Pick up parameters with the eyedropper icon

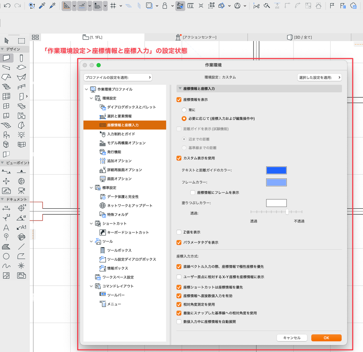coord(42,6)
